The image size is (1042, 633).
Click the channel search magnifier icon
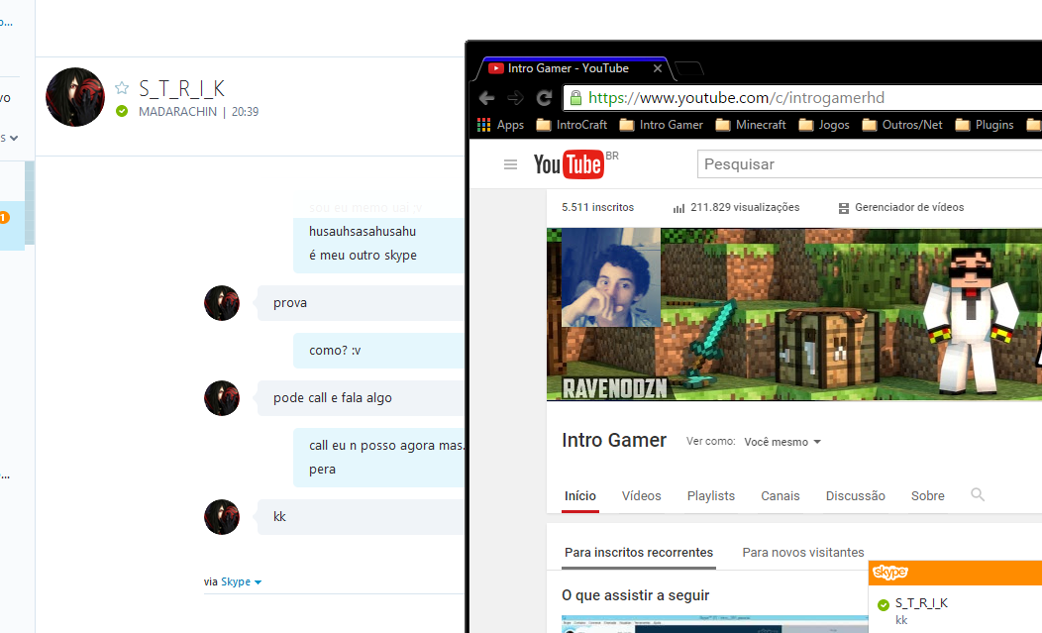(978, 494)
